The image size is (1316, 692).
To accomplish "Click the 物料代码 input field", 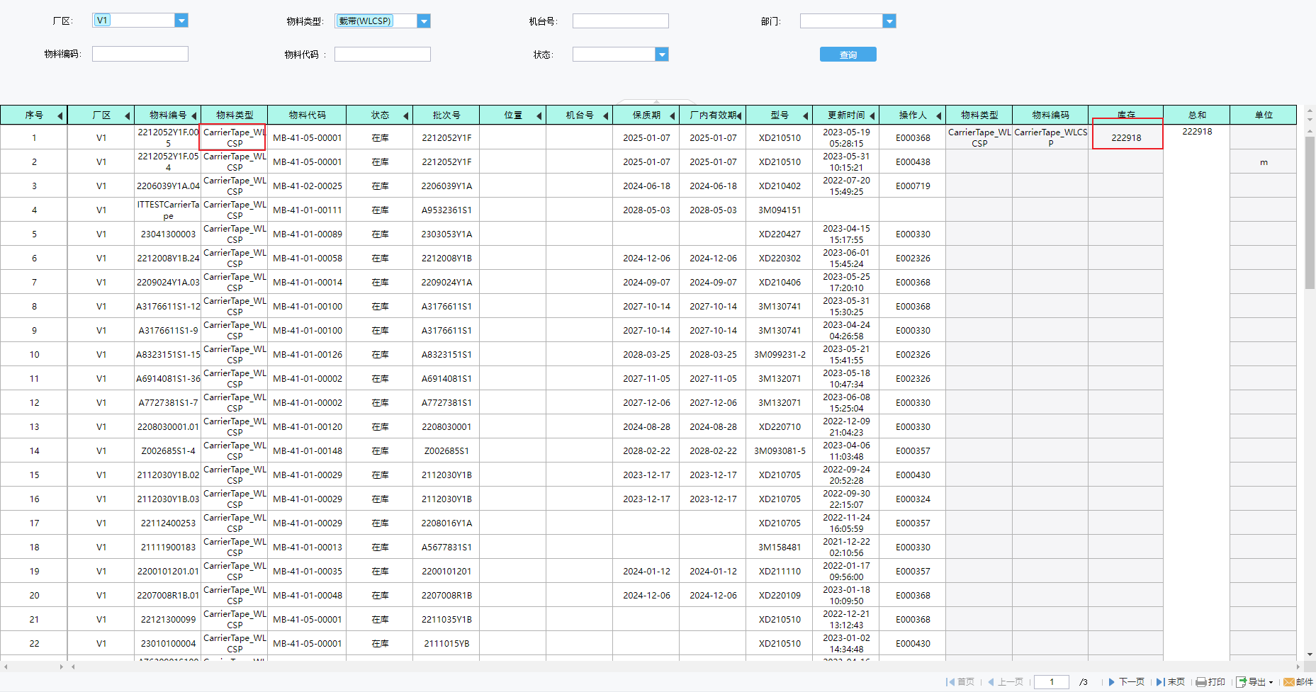I will point(383,55).
